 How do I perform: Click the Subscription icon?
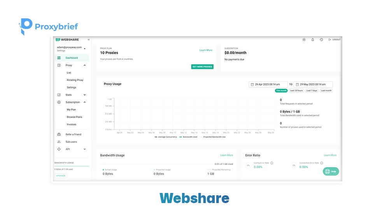[59, 102]
